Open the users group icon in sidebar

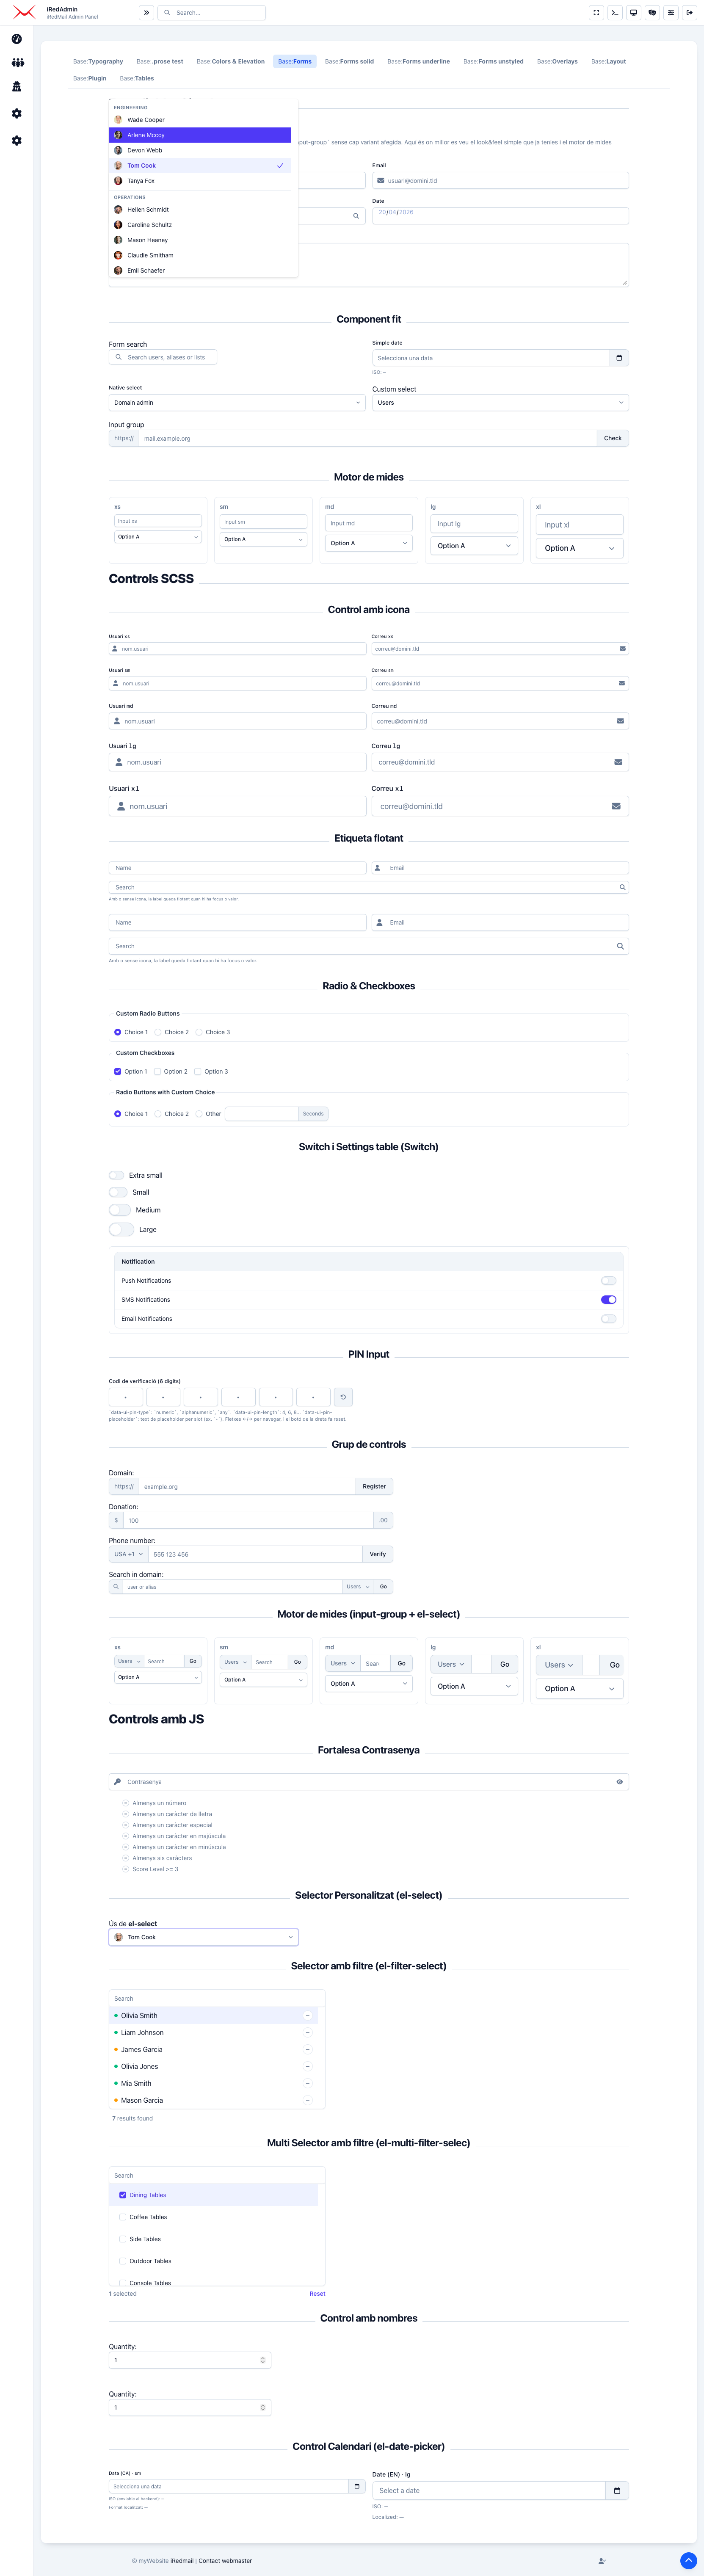(17, 62)
